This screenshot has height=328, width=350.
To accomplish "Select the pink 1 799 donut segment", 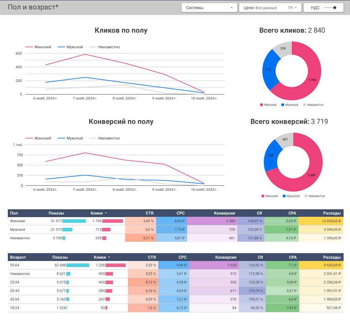I will pos(312,80).
